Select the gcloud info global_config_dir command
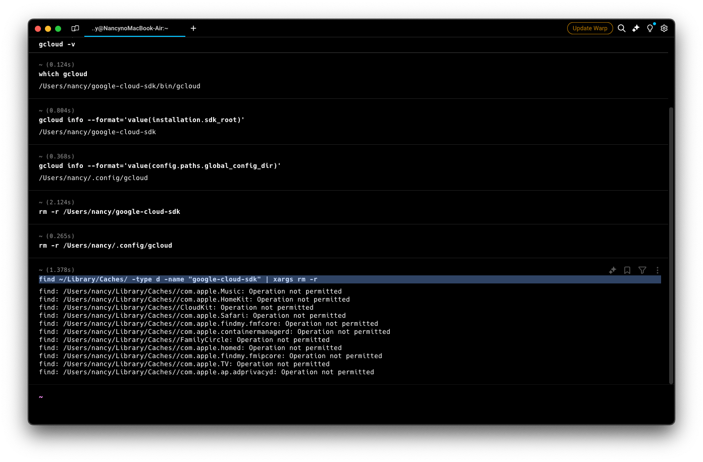This screenshot has width=703, height=462. coord(160,166)
